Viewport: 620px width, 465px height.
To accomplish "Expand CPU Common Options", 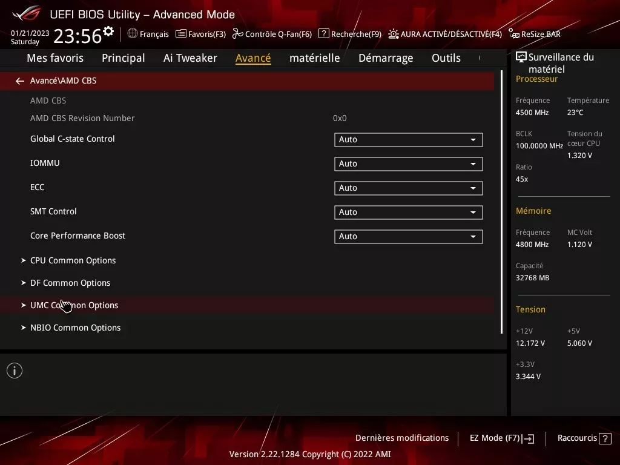I will 73,260.
